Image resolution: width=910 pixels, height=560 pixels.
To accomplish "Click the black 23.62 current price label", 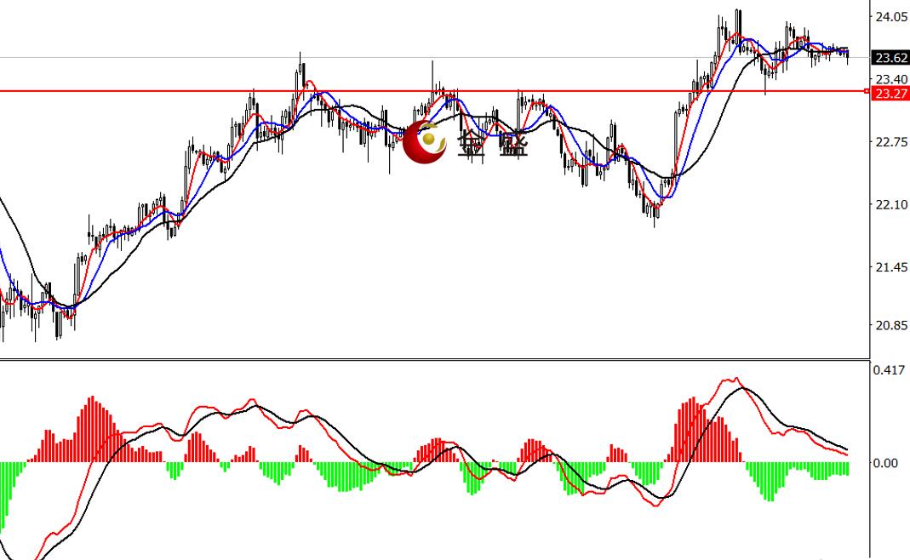I will click(891, 58).
